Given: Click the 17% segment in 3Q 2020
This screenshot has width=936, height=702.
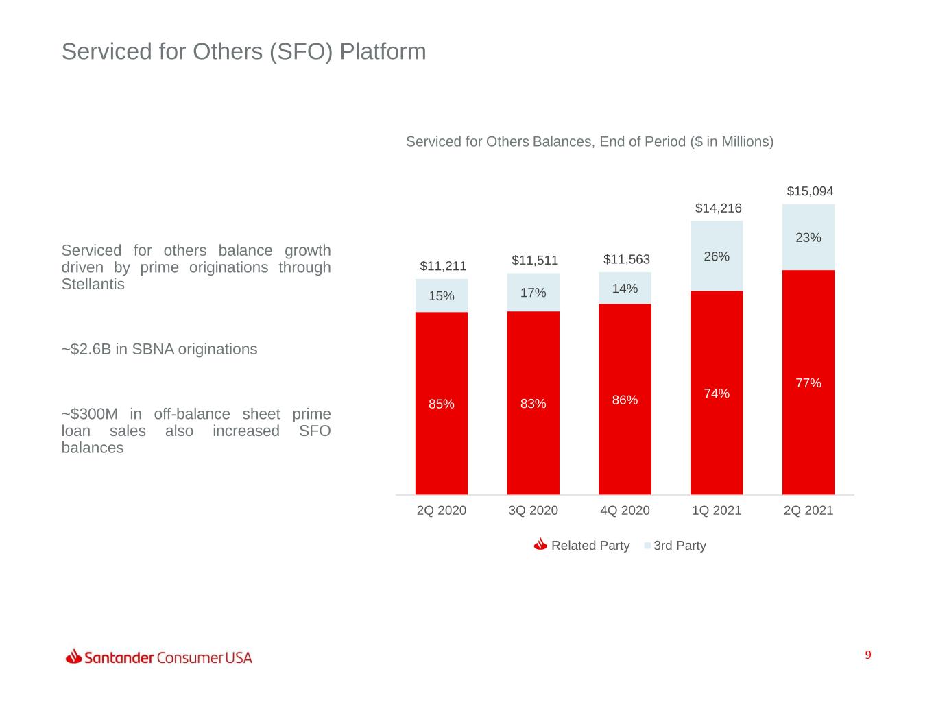Looking at the screenshot, I should (x=533, y=293).
